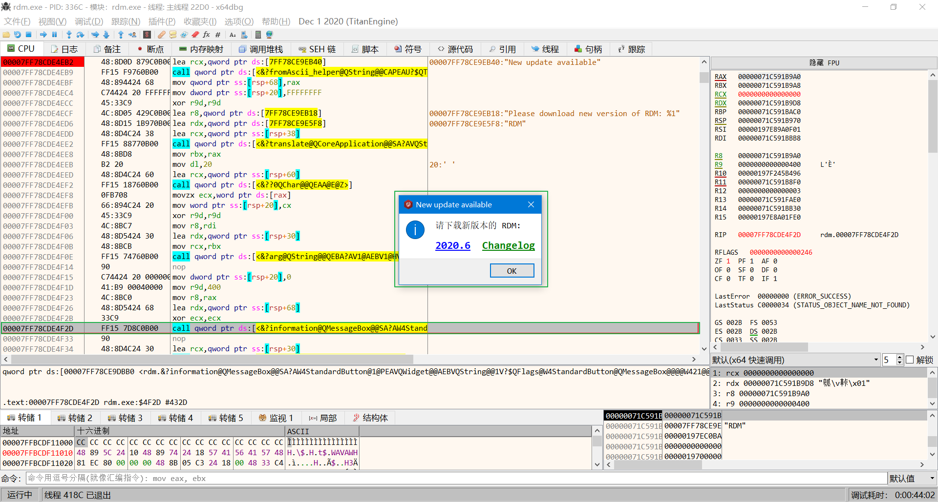Viewport: 938px width, 502px height.
Task: Follow the 2020.6 version link
Action: 453,245
